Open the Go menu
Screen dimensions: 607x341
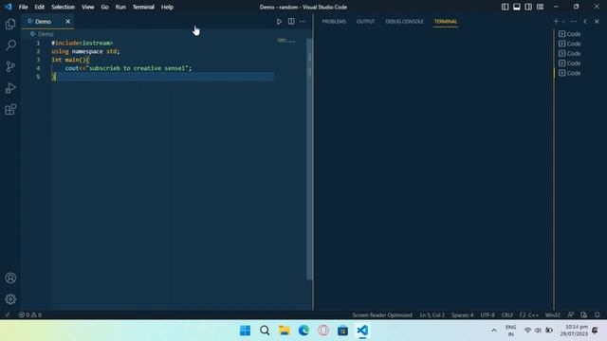click(104, 7)
